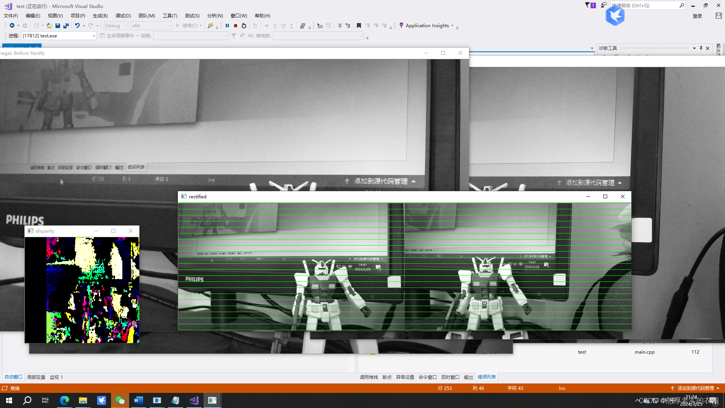Open Microsoft Edge from taskbar

tap(64, 400)
